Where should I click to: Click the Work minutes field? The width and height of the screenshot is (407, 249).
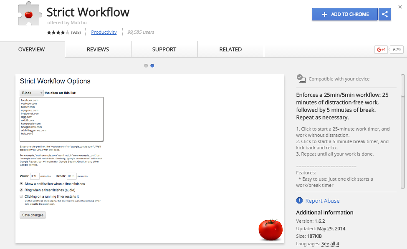point(35,176)
